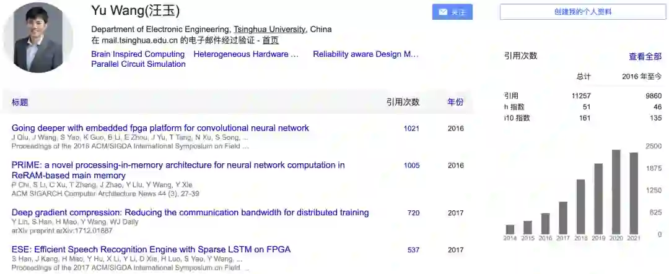
Task: Click the 537 citation count
Action: [413, 250]
